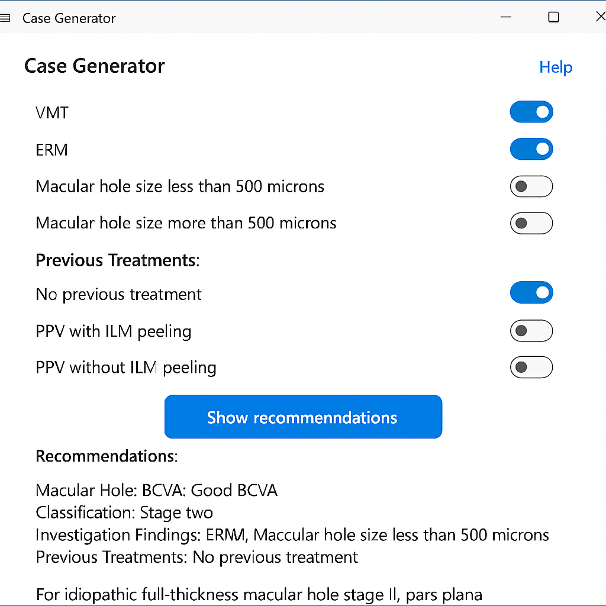Click the PPV with ILM peeling label

(113, 331)
